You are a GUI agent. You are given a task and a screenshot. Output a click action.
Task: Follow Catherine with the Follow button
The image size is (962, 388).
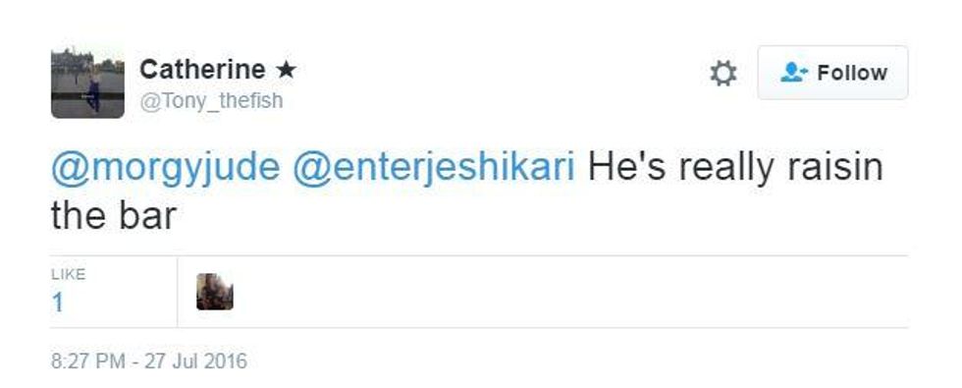click(832, 73)
